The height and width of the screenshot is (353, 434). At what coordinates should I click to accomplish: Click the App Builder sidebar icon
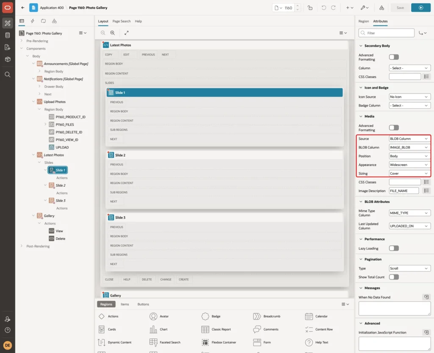8,23
